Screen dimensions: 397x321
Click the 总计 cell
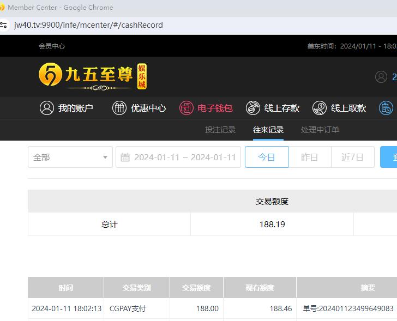pos(109,225)
